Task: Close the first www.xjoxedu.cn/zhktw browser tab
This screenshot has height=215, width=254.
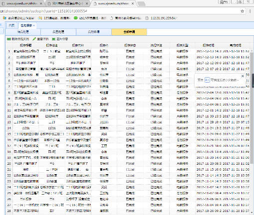Action: coord(41,3)
